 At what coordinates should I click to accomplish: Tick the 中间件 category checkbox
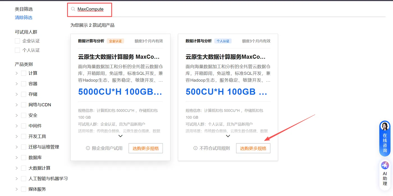click(24, 126)
